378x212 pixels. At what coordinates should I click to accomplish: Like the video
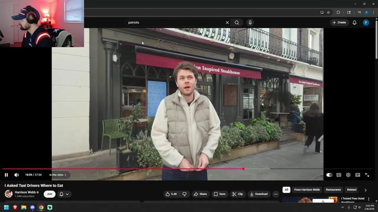coord(171,194)
